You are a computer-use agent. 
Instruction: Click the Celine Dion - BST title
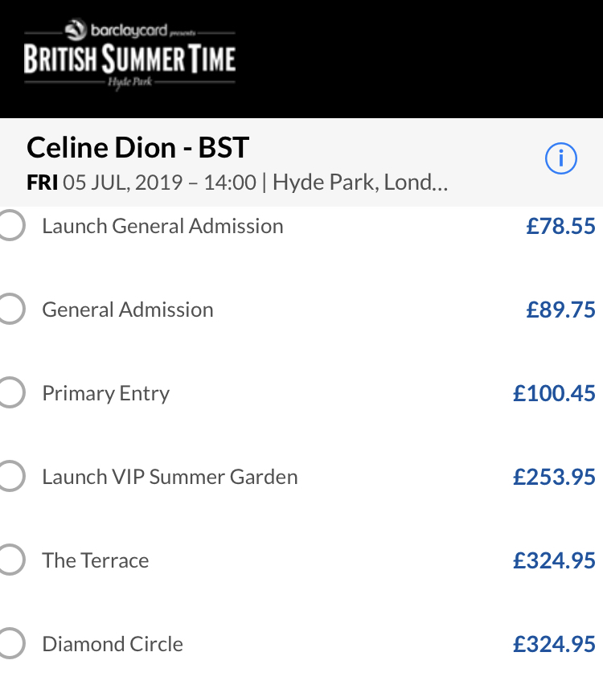click(137, 148)
